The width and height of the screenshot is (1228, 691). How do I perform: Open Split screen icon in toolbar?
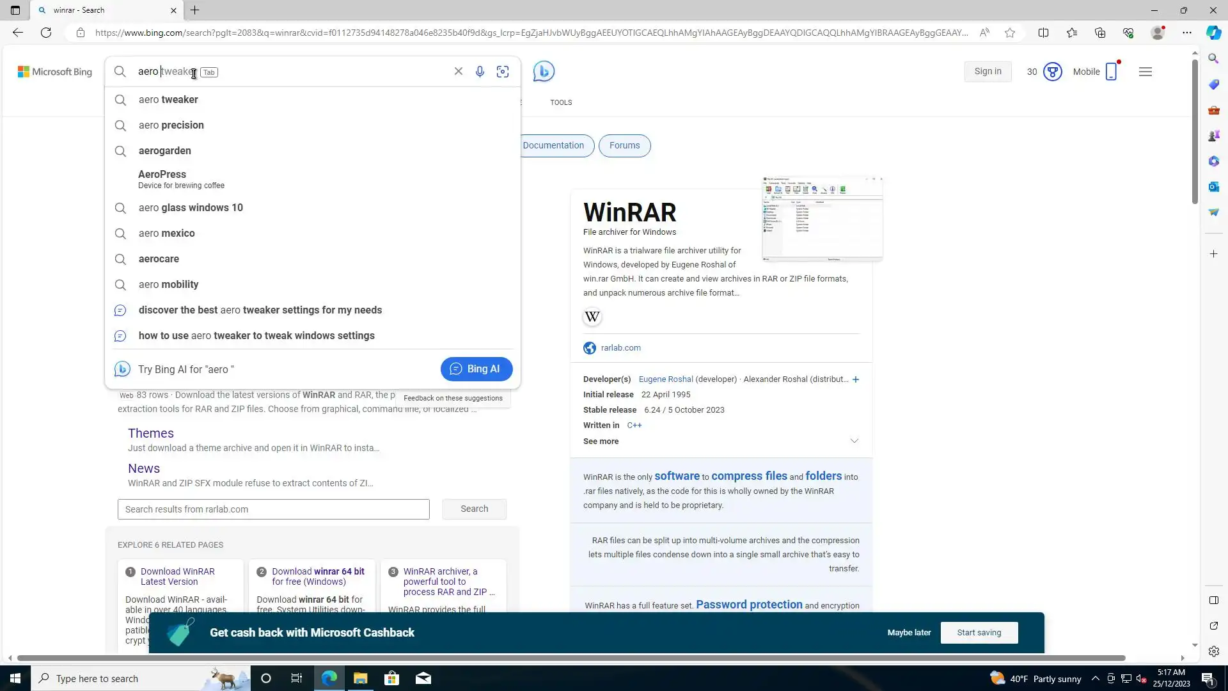click(x=1043, y=33)
